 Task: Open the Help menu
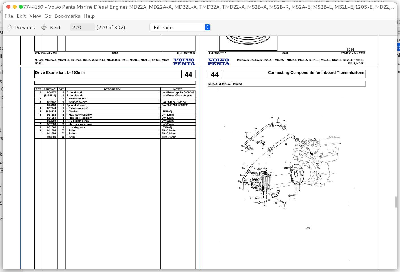click(89, 16)
